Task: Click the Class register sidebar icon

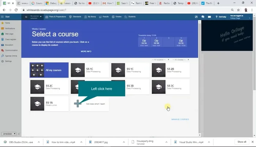Action: (x=3, y=39)
